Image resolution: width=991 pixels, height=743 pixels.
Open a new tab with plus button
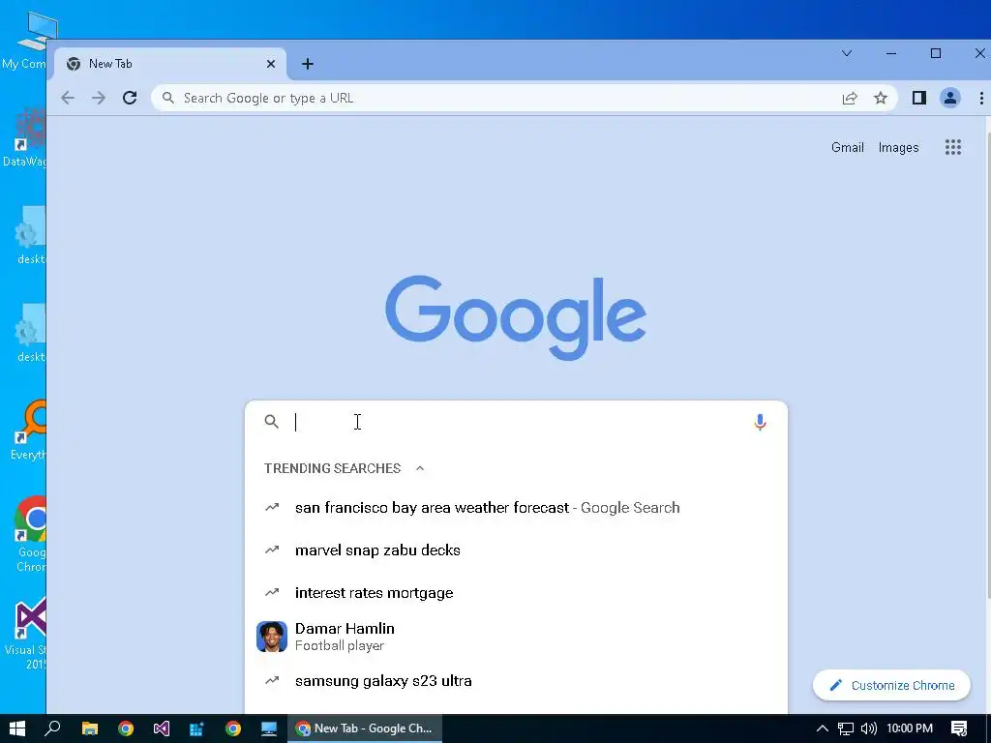point(308,64)
